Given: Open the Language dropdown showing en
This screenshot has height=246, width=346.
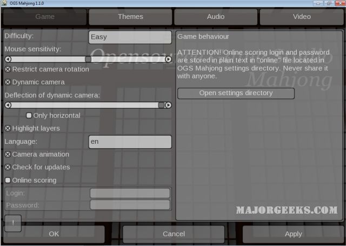Looking at the screenshot, I should click(130, 142).
